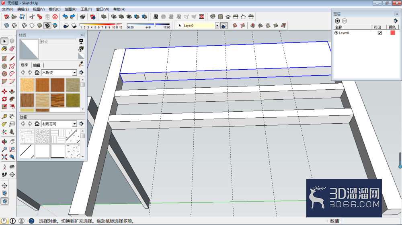Screen dimensions: 402x225
Task: Open details arrow for 木质纹 library
Action: [81, 72]
